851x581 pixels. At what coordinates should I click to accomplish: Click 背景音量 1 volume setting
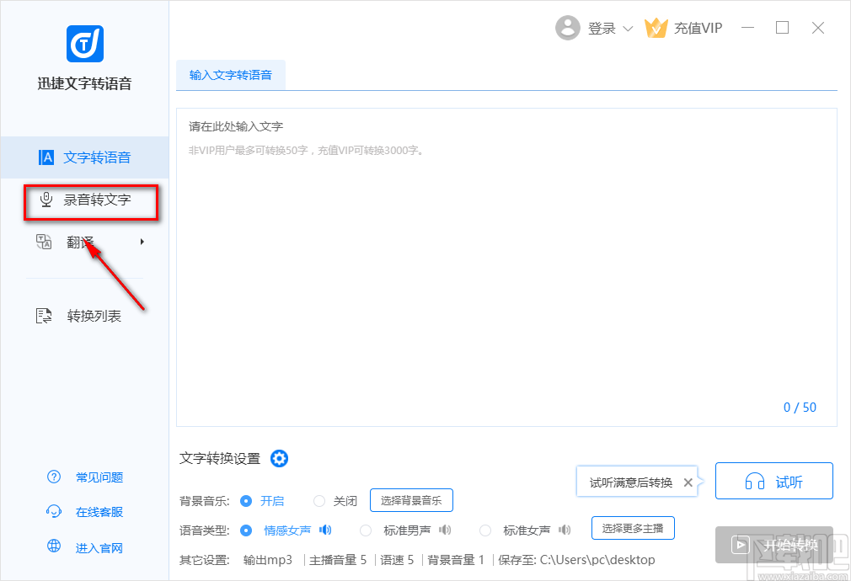pos(456,559)
